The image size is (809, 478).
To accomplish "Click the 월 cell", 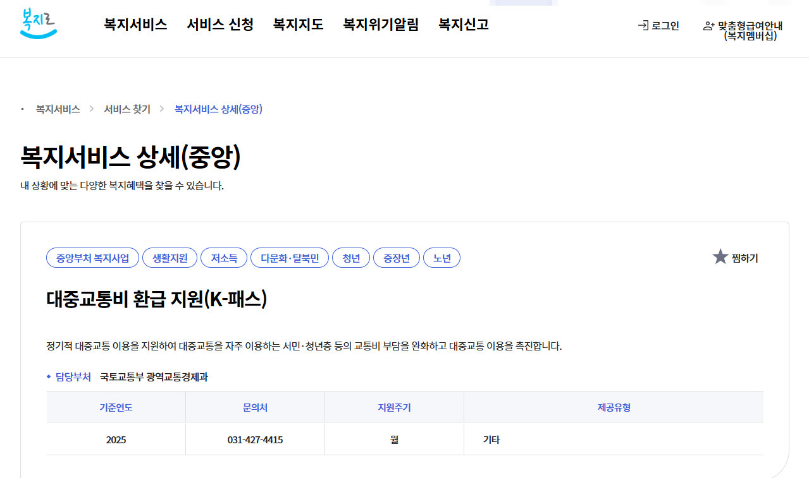I will click(394, 439).
